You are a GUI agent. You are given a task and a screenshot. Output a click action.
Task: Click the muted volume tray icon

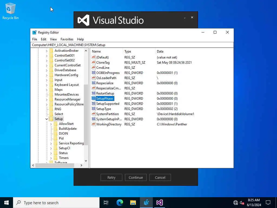pos(242,203)
